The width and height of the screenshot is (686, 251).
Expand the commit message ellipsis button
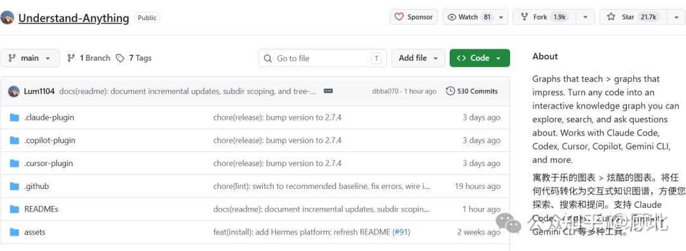point(328,91)
